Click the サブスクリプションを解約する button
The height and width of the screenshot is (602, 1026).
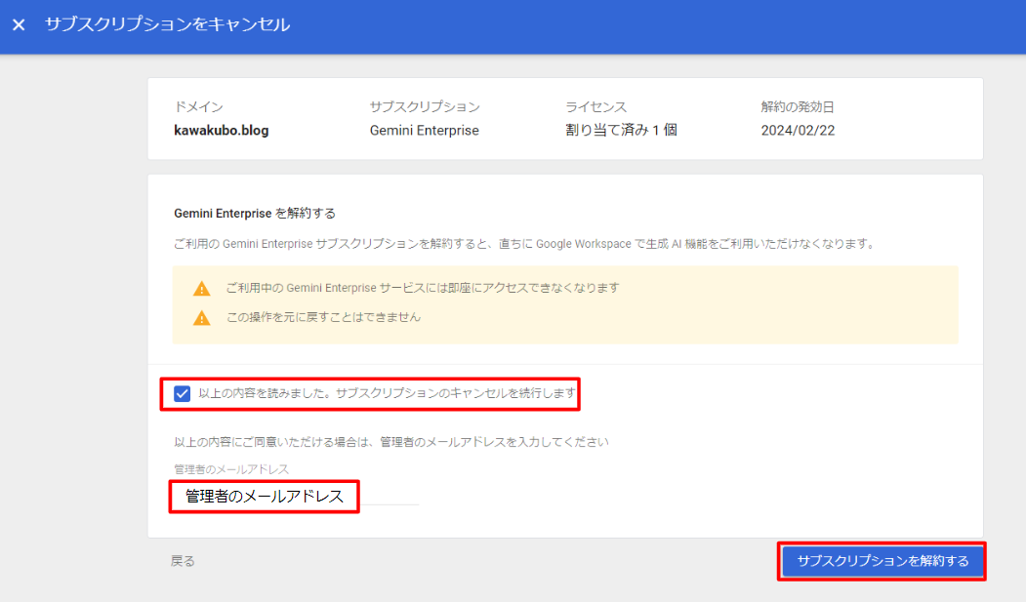click(x=882, y=561)
